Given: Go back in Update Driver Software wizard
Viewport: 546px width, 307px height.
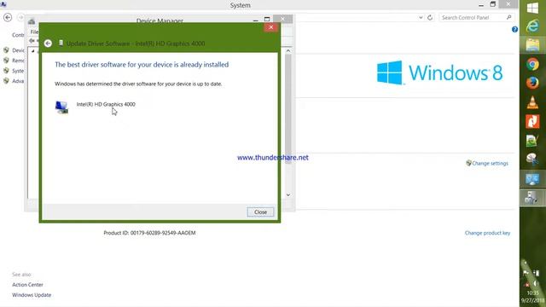Looking at the screenshot, I should 48,43.
